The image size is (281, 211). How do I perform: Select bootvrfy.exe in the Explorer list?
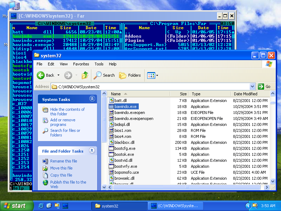(126, 166)
